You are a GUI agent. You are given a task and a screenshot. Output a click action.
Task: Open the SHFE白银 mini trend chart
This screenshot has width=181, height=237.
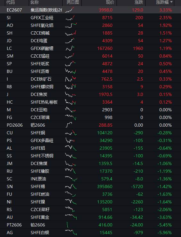(71, 233)
